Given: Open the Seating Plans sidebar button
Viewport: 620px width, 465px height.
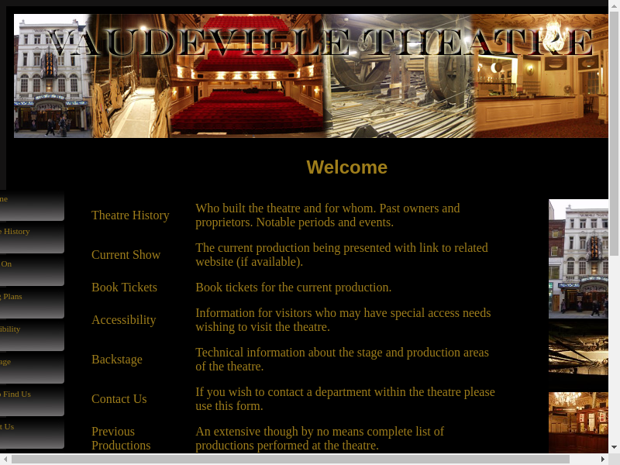Looking at the screenshot, I should pos(31,303).
